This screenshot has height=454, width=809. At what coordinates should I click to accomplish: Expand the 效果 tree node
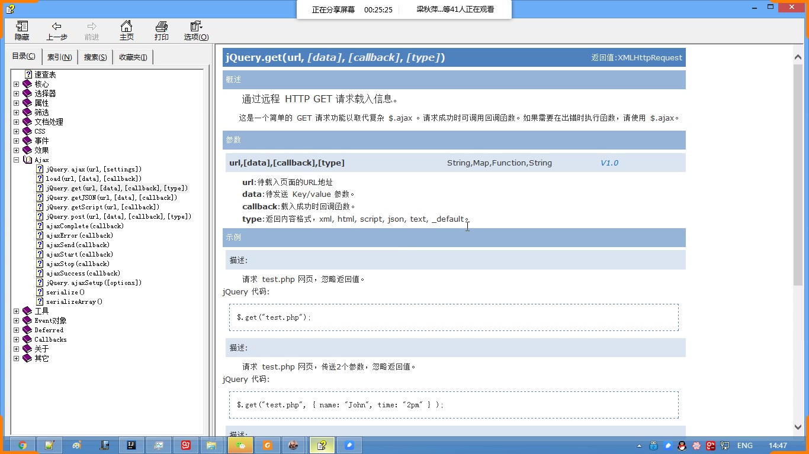pos(17,150)
